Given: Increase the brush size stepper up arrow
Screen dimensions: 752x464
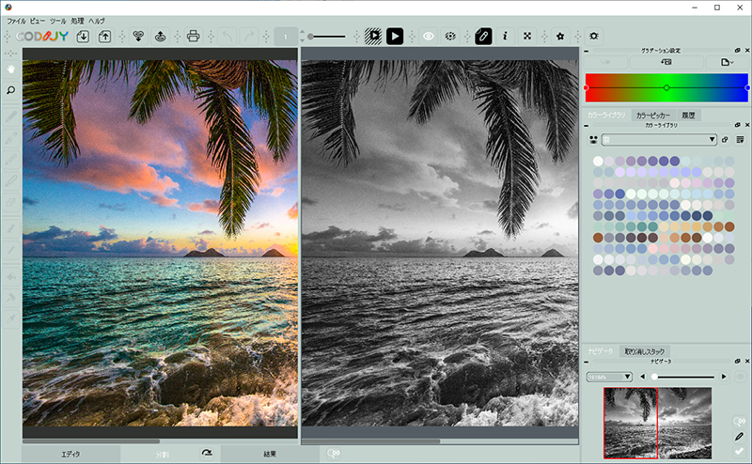Looking at the screenshot, I should pos(302,33).
